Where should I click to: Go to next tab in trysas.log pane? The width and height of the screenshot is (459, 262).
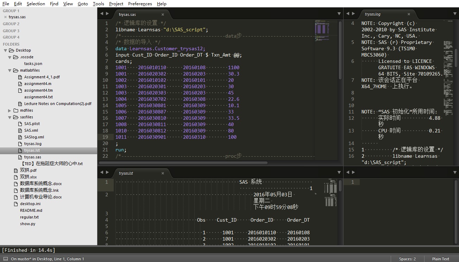pyautogui.click(x=353, y=14)
